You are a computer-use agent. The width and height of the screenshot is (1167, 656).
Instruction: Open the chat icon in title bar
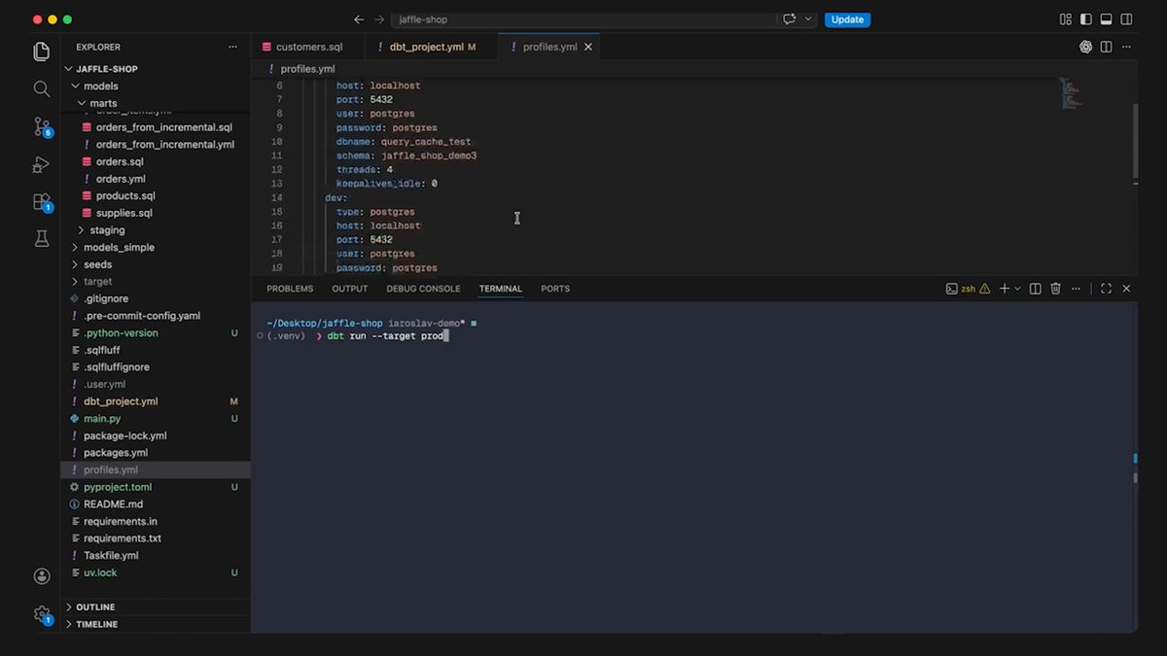click(x=789, y=19)
